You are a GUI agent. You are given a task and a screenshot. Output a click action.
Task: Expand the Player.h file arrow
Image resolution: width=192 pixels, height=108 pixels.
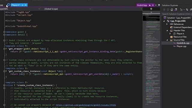click(170, 34)
